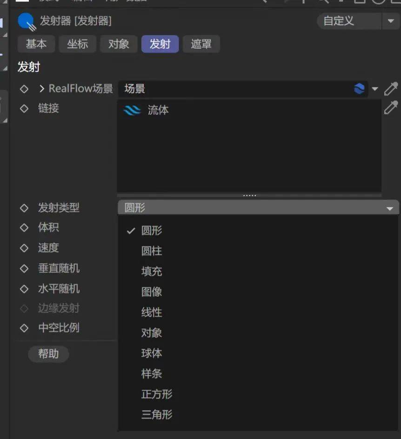Click the keyframe diamond beside 体积

pyautogui.click(x=24, y=227)
